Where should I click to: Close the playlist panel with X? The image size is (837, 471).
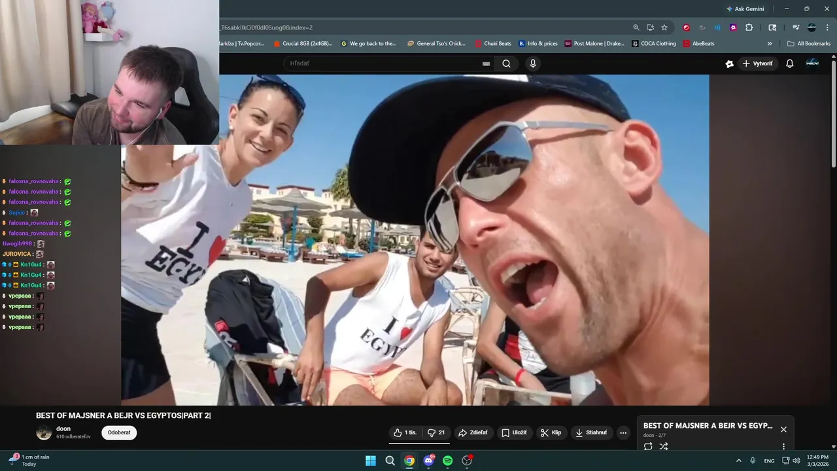coord(783,429)
